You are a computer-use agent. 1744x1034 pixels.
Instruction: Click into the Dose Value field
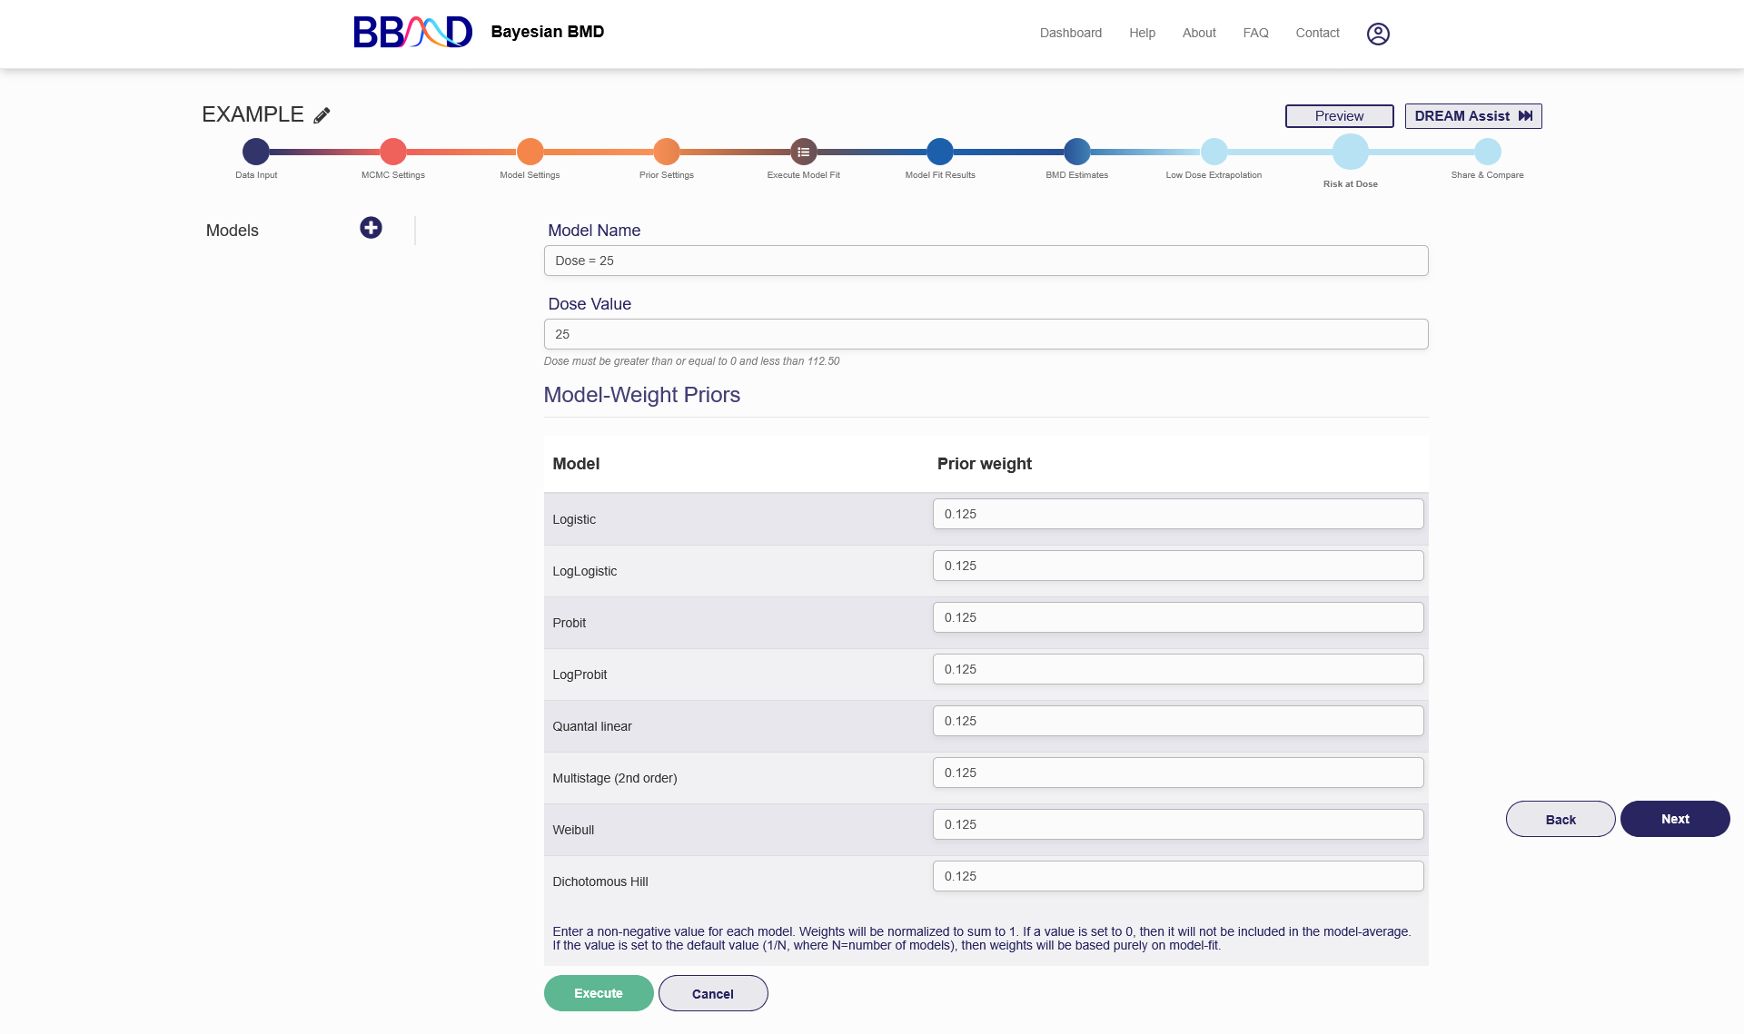986,334
